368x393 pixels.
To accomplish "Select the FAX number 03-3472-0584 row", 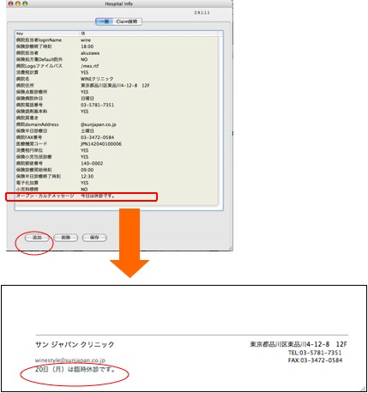I will (x=117, y=137).
